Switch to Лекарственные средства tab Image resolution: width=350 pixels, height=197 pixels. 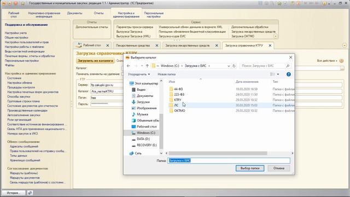(133, 45)
